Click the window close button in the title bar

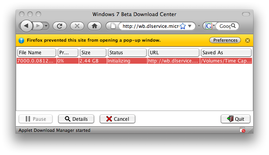22,14
